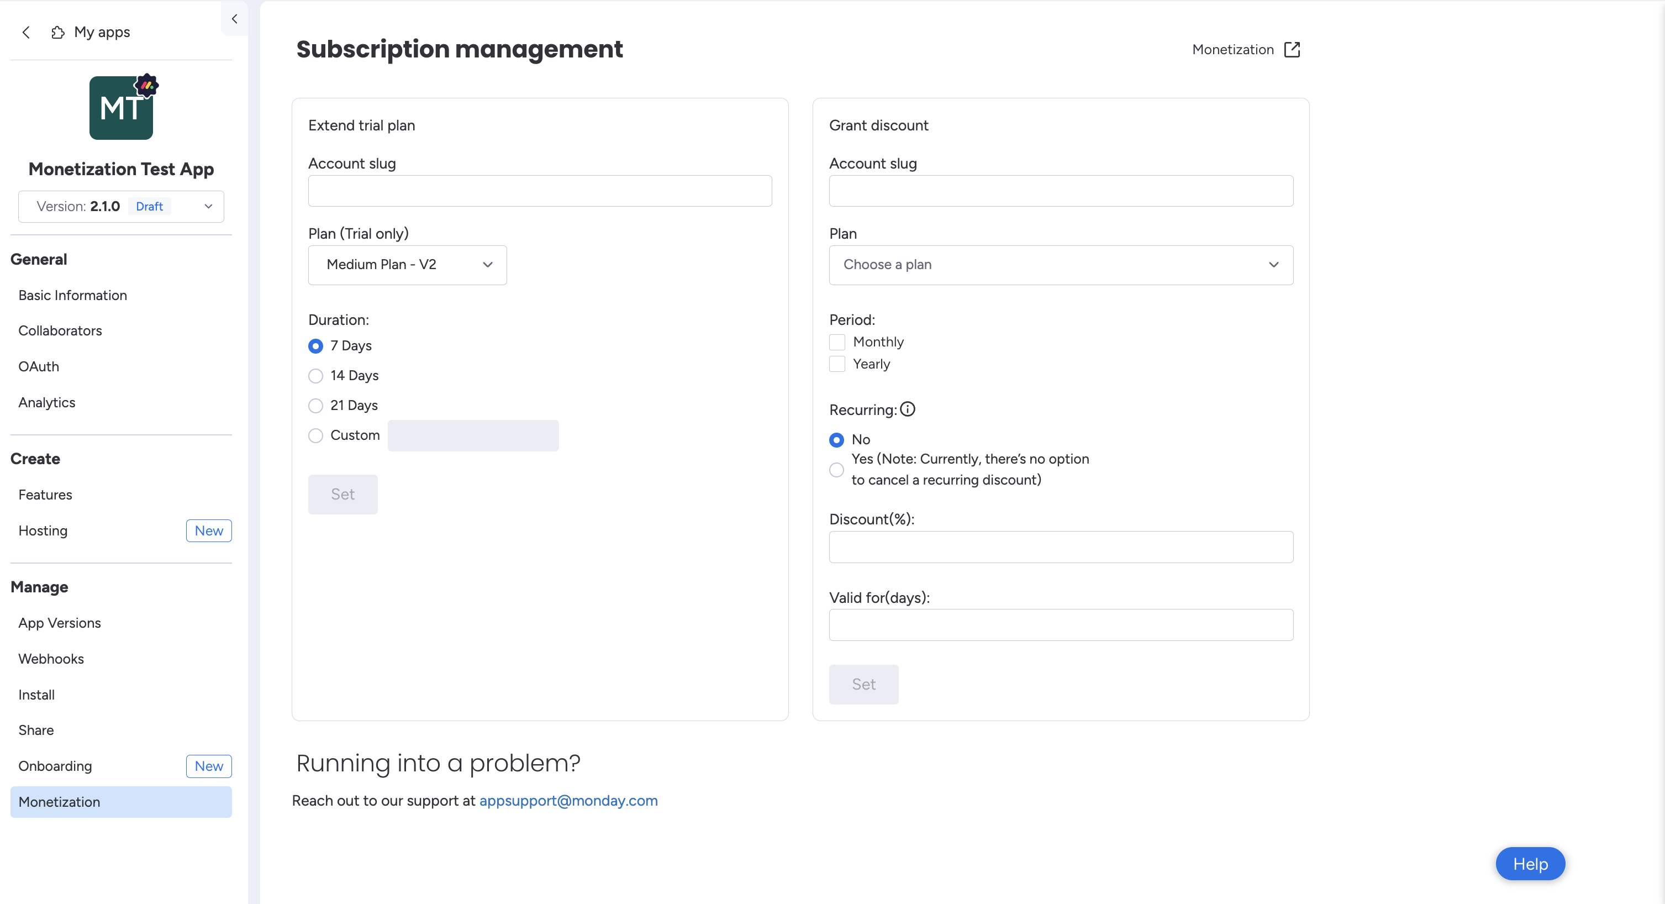Choose the Custom duration option
Screen dimensions: 1665x904
pos(315,435)
